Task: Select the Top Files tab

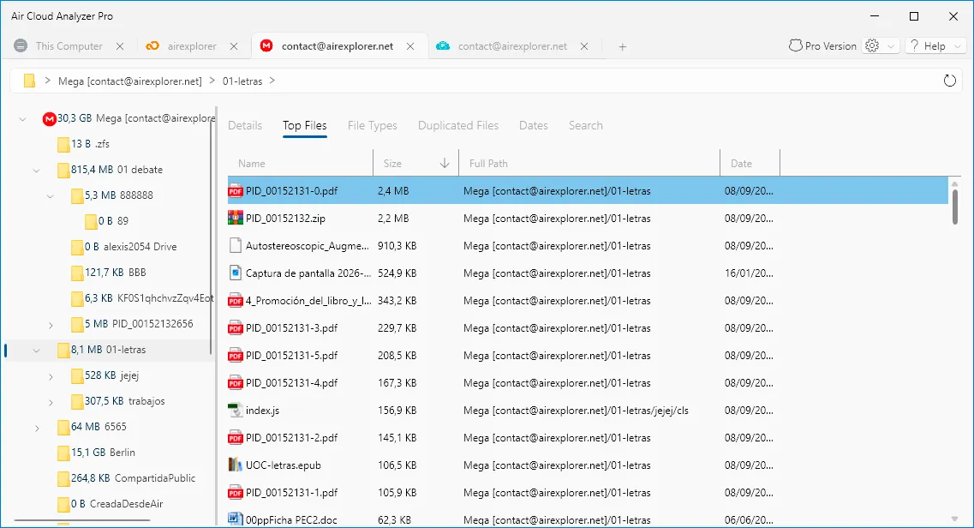Action: (304, 125)
